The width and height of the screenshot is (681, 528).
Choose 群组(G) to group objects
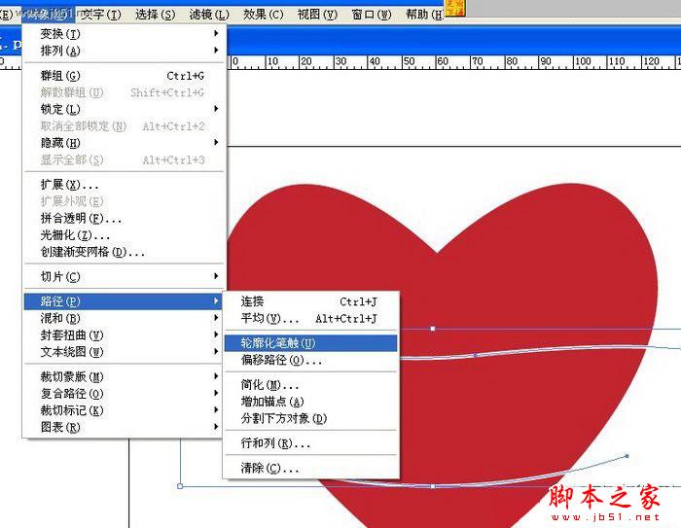tap(125, 76)
